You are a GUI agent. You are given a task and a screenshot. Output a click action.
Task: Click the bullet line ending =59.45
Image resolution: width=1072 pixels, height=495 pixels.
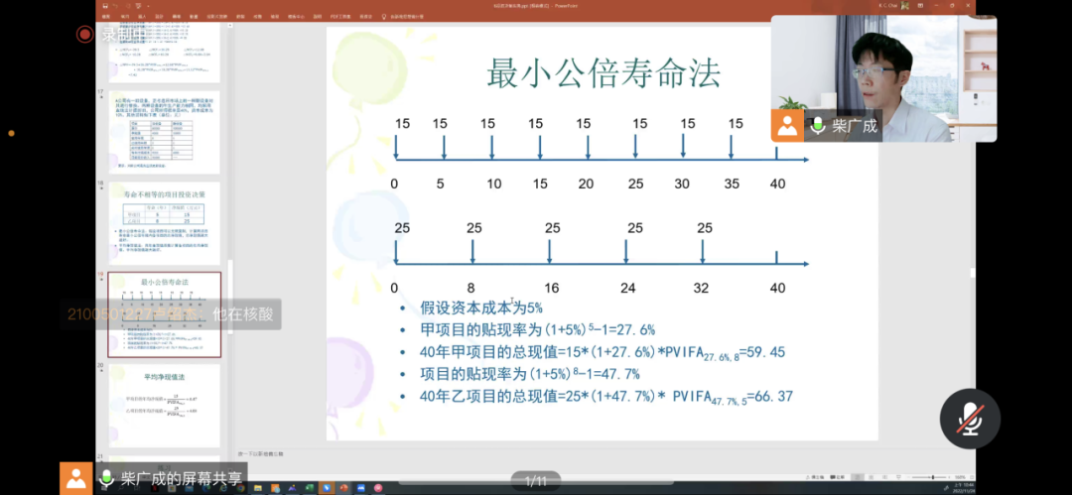[603, 353]
